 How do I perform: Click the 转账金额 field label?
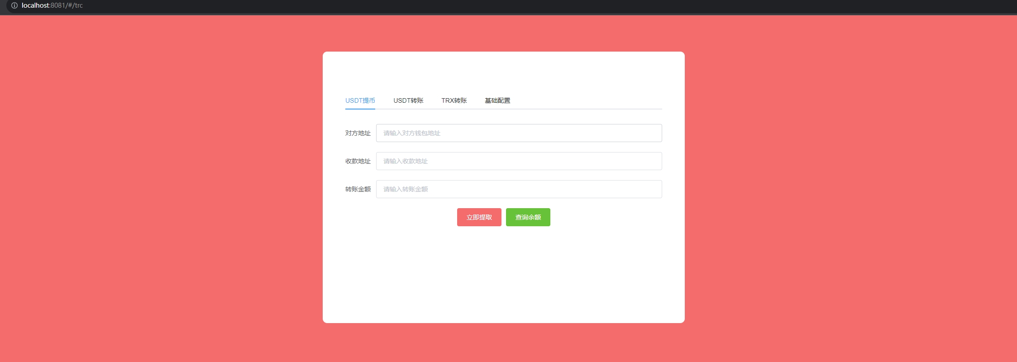click(358, 189)
